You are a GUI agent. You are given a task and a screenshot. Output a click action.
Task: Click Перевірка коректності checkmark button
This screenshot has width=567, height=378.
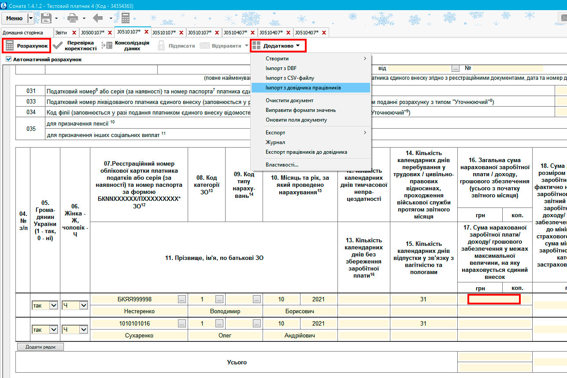point(75,46)
